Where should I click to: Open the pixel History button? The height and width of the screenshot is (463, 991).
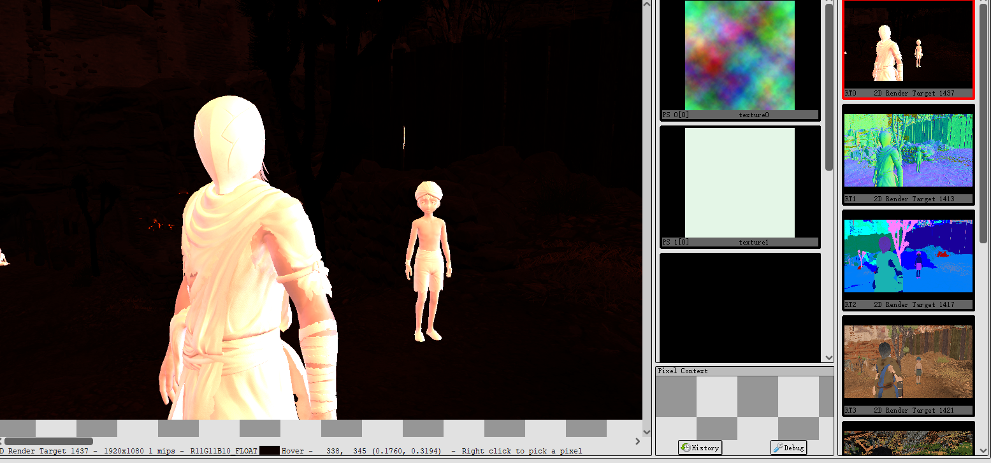tap(700, 448)
